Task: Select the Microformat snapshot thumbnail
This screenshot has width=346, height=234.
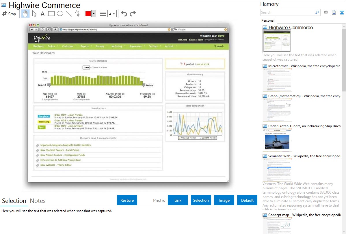Action: pos(277,80)
